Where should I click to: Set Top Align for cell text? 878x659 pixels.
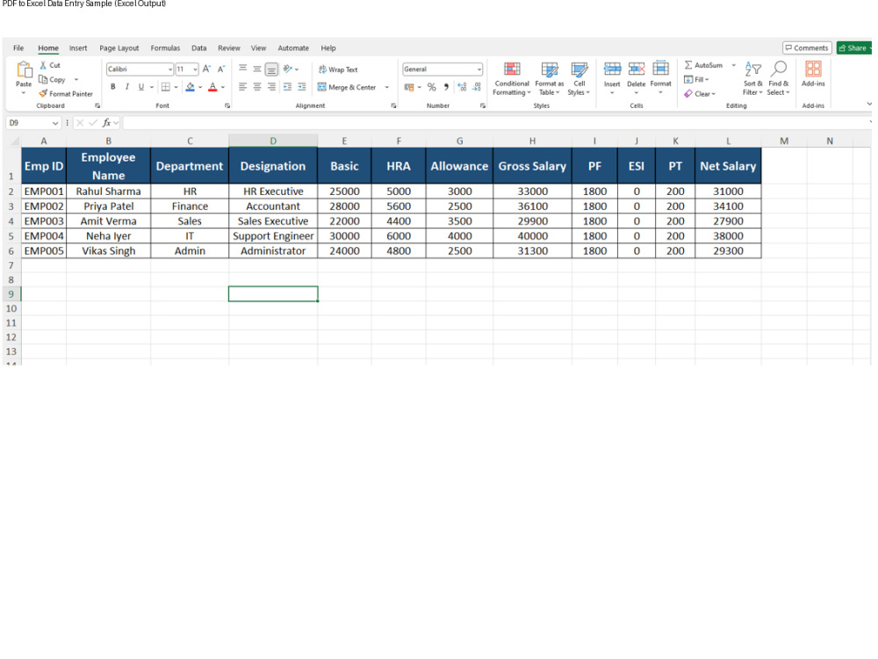(x=243, y=69)
